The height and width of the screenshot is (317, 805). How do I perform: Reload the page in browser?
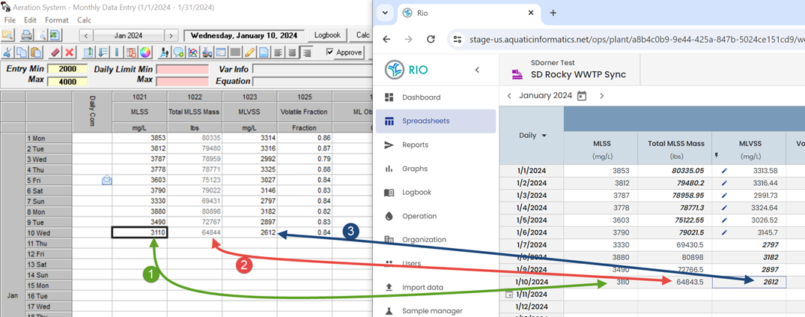[x=431, y=39]
